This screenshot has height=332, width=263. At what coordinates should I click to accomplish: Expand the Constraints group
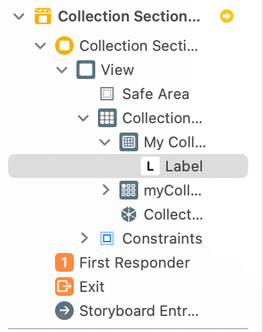[x=85, y=238]
